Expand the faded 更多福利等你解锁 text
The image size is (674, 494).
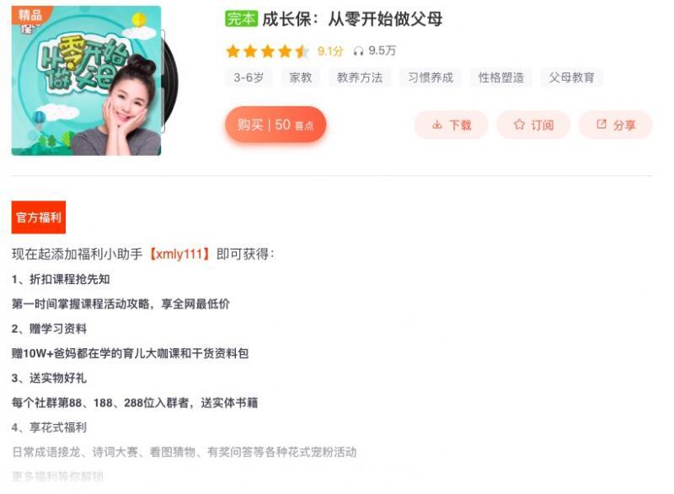click(57, 476)
